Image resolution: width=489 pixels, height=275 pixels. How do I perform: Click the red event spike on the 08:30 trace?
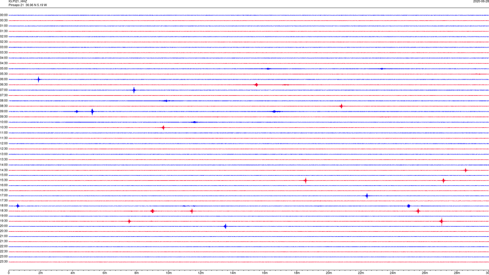pos(341,106)
